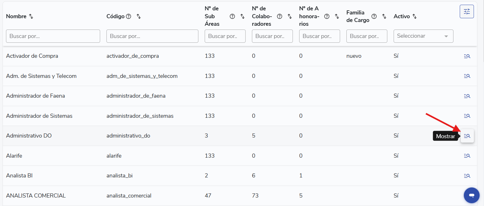This screenshot has width=484, height=206.
Task: Focus the Código search field
Action: (152, 36)
